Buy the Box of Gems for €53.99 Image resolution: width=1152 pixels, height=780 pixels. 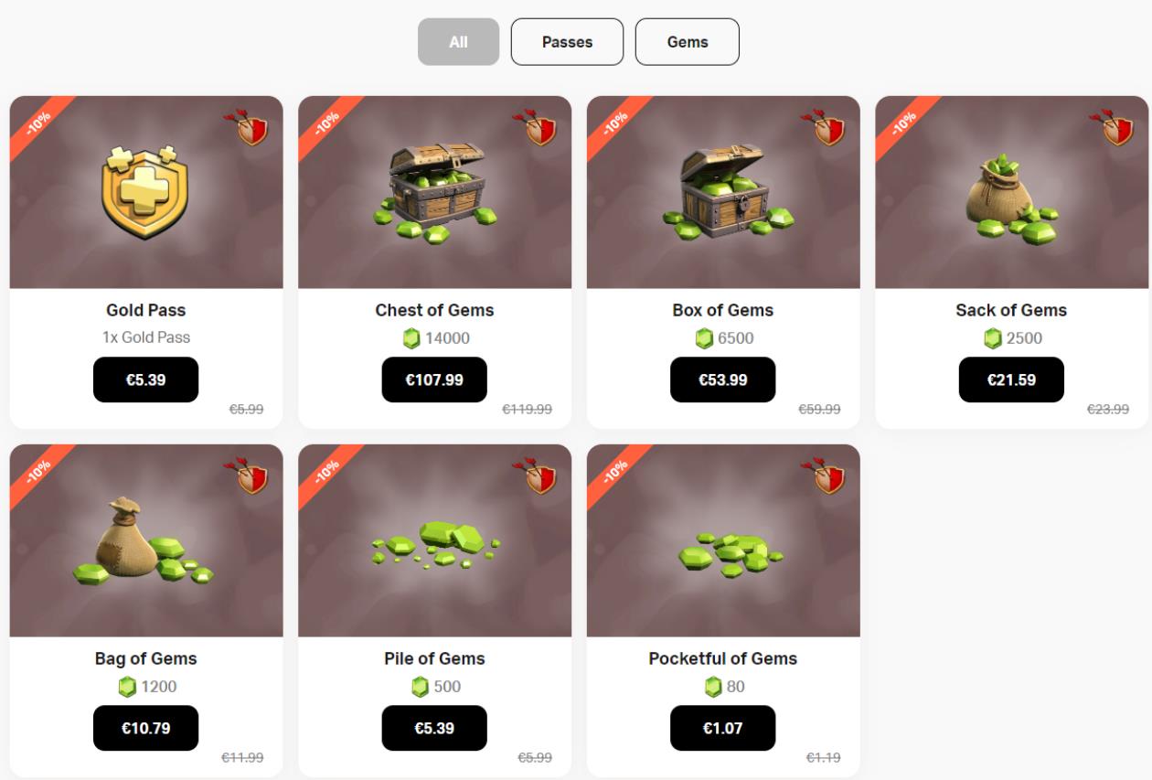(x=723, y=379)
